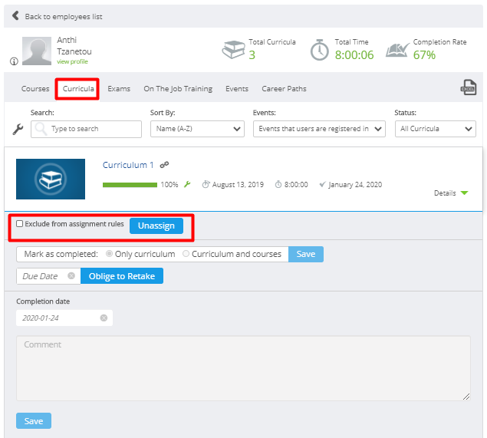Focus the Type to search field
Image resolution: width=487 pixels, height=438 pixels.
pos(86,129)
